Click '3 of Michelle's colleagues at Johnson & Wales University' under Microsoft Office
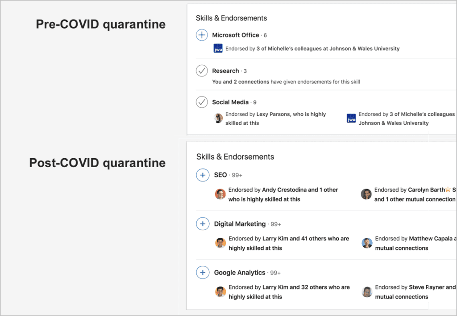Screen dimensions: 457x316 click(328, 49)
